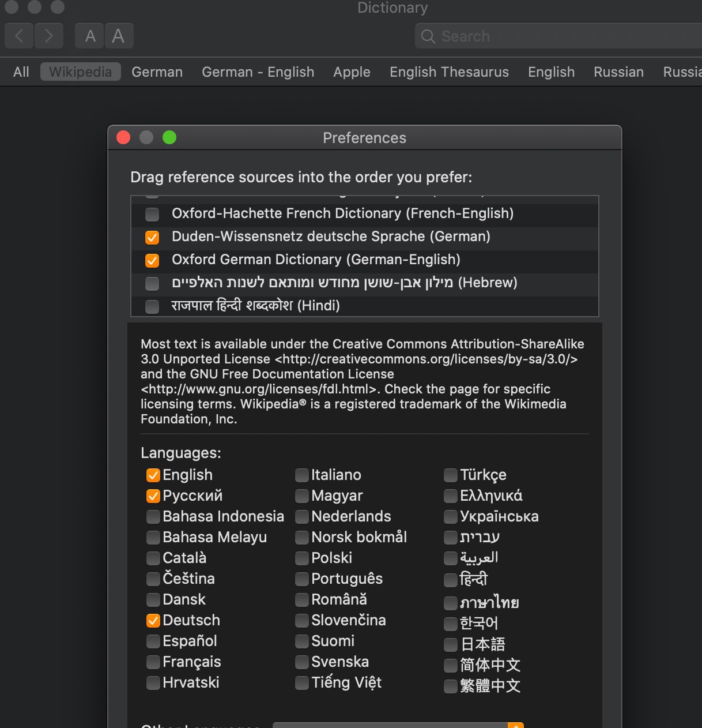This screenshot has width=702, height=728.
Task: Check the Magyar language
Action: click(x=302, y=496)
